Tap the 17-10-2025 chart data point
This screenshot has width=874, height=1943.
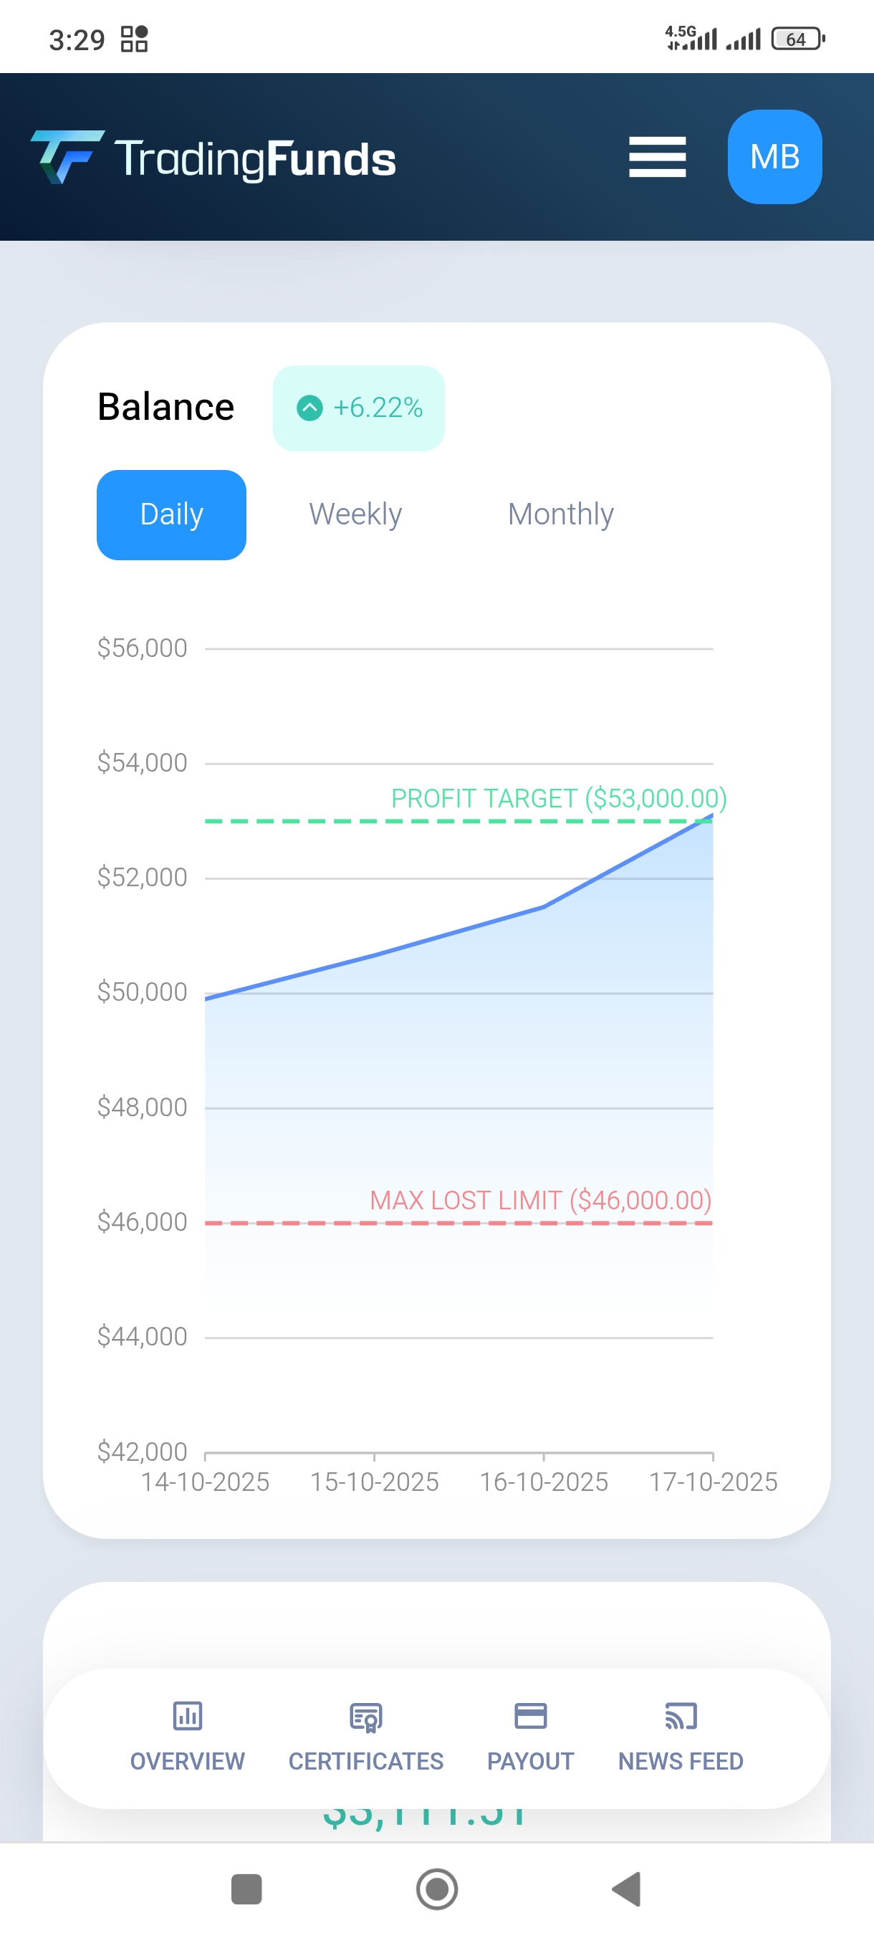coord(711,817)
